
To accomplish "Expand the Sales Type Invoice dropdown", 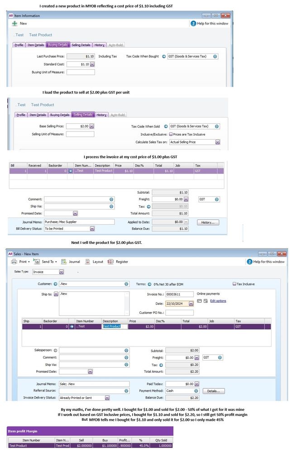I will point(61,272).
